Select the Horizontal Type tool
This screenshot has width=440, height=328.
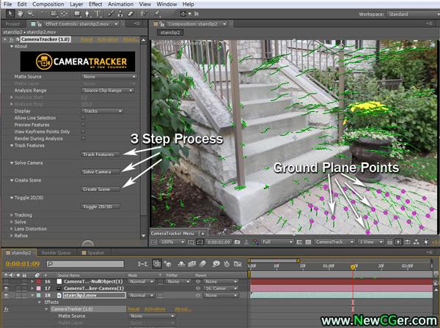[98, 13]
